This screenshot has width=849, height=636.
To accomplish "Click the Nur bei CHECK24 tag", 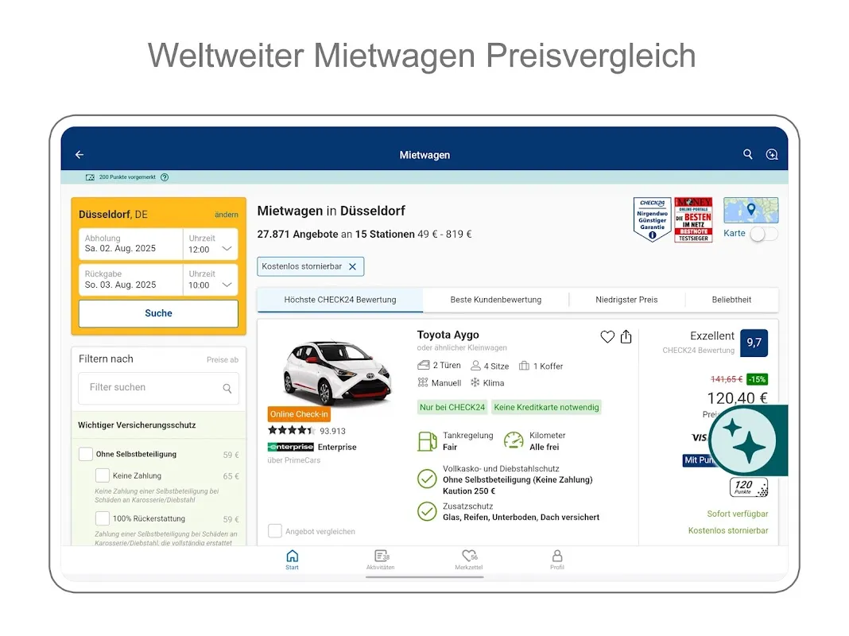I will 452,408.
